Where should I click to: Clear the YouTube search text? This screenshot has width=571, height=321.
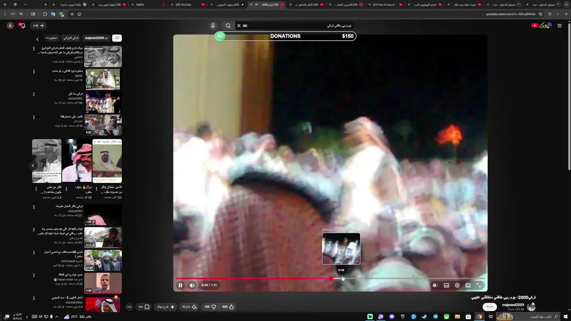click(239, 26)
